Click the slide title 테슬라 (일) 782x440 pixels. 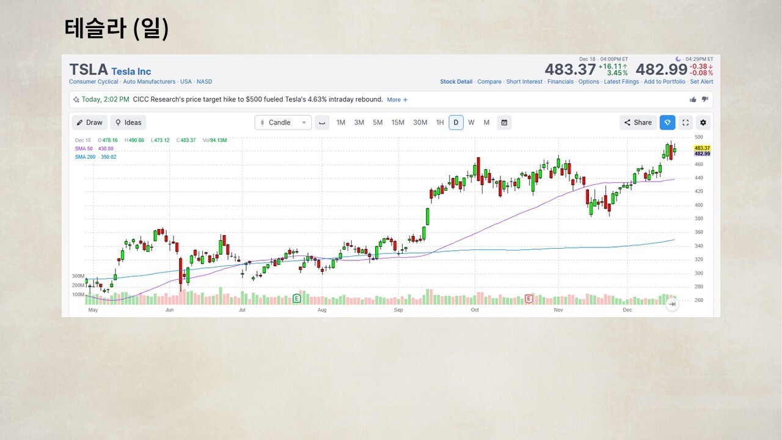tap(117, 29)
